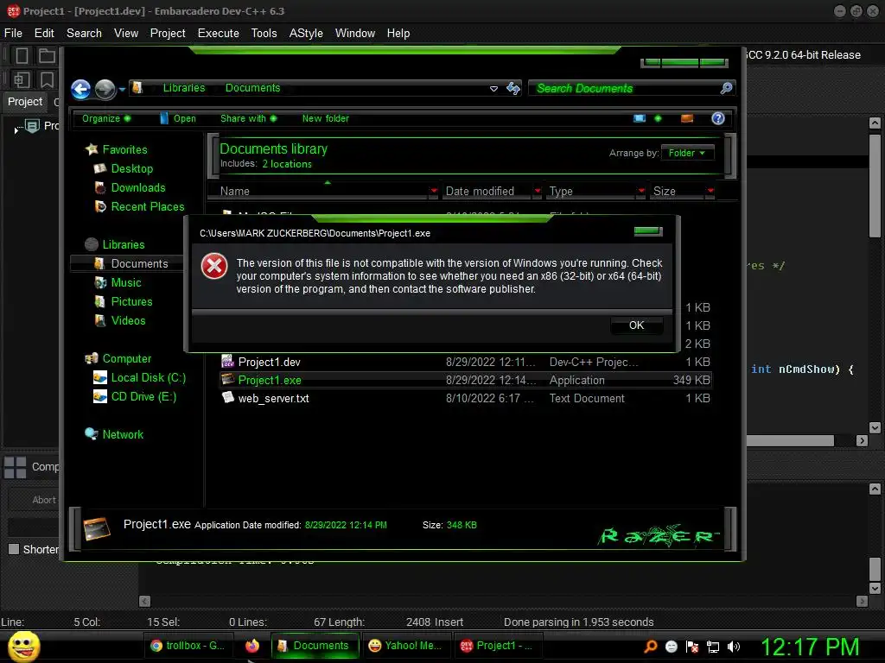
Task: Click the preview pane icon in Explorer toolbar
Action: [x=687, y=118]
